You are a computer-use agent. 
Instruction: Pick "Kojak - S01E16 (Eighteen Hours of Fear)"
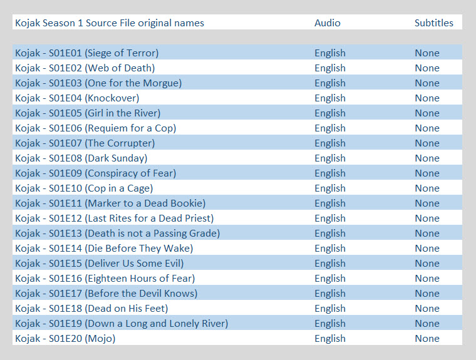pos(105,279)
